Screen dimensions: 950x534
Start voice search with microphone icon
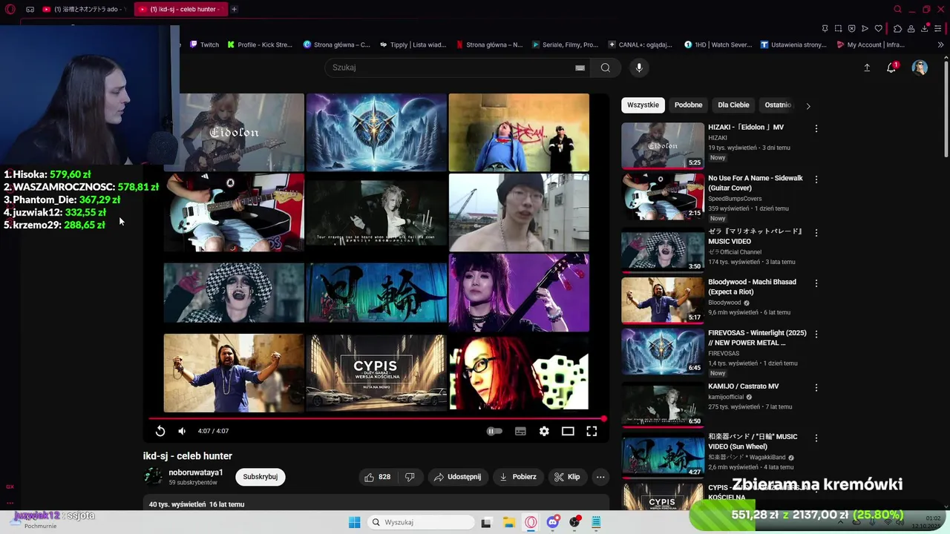(x=639, y=67)
